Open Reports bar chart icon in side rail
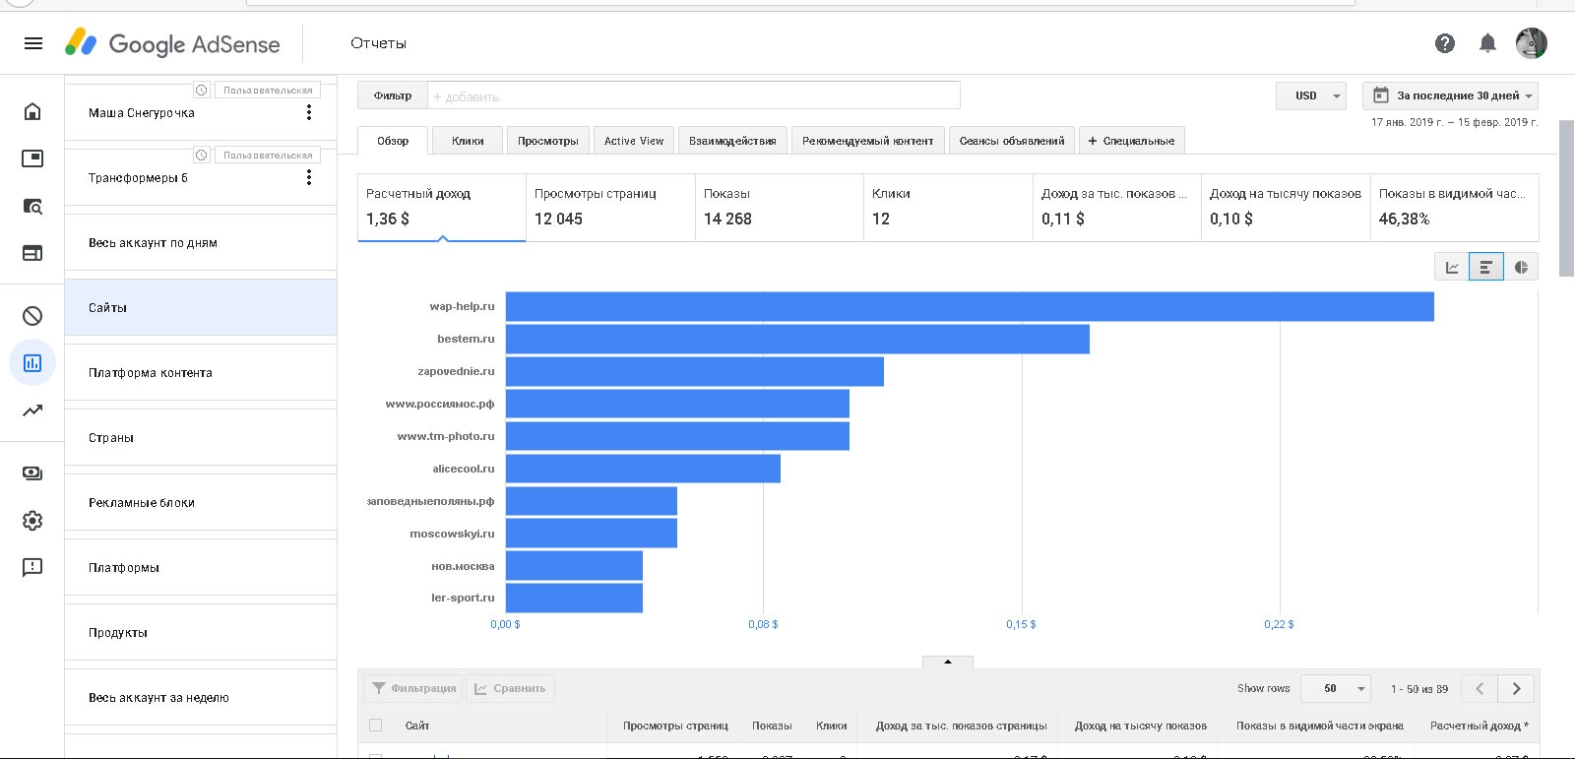The image size is (1575, 759). tap(32, 363)
